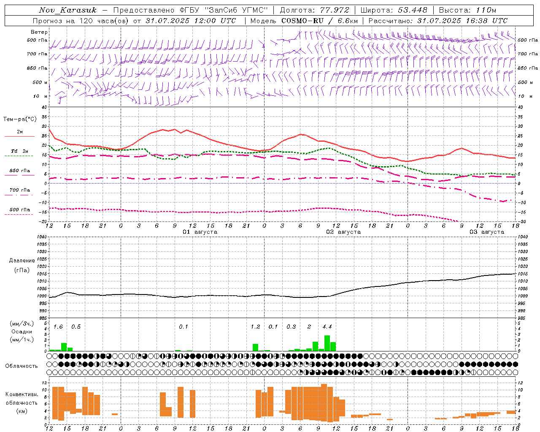
Task: Click the 0.5 precipitation amount value
Action: coord(76,327)
